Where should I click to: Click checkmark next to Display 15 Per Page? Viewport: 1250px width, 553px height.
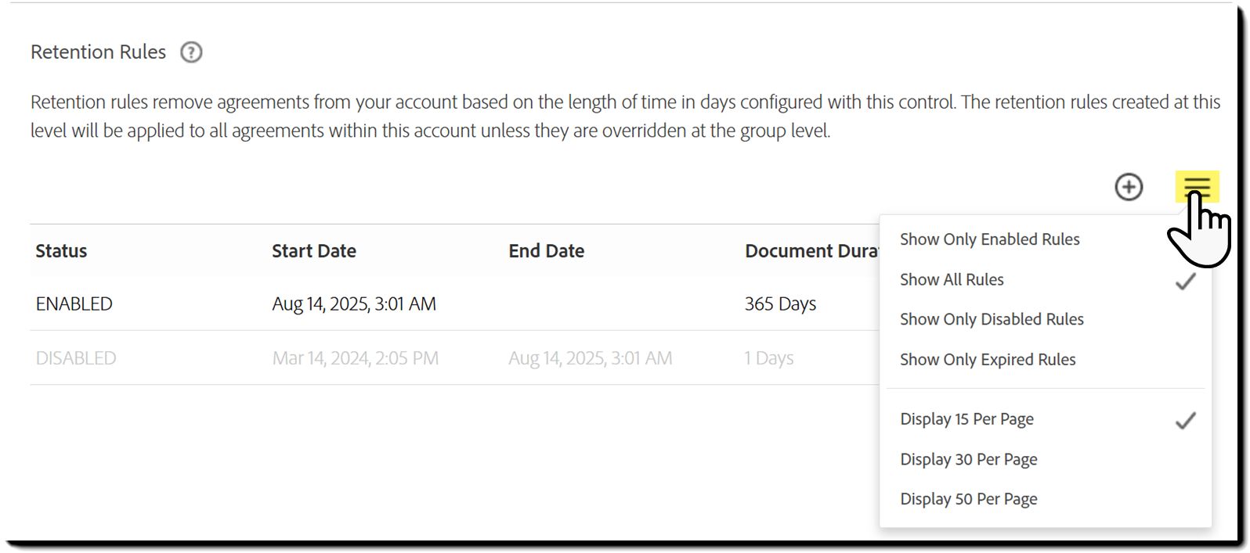[1185, 421]
